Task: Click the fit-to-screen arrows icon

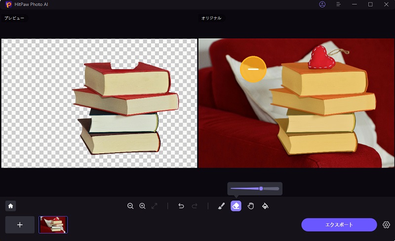Action: (x=155, y=206)
